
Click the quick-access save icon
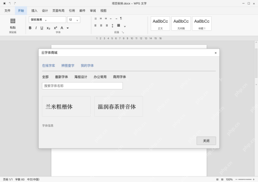tap(5, 4)
